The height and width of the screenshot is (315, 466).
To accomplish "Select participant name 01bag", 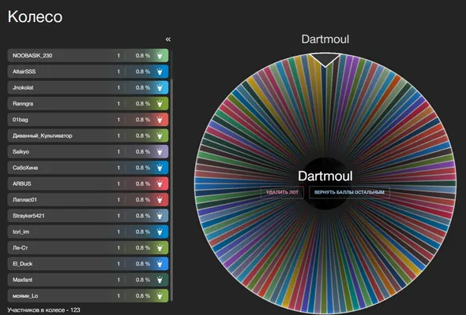I will 21,120.
